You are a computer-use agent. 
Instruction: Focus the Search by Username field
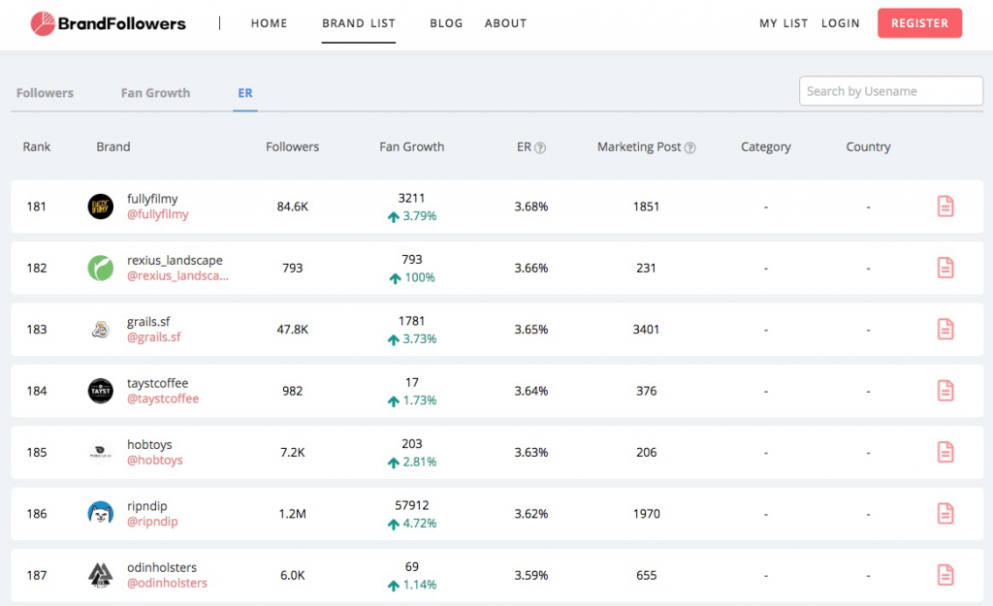[891, 91]
